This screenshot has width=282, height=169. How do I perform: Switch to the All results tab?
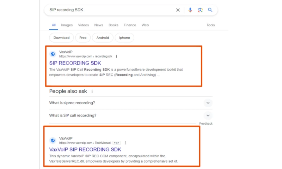54,25
